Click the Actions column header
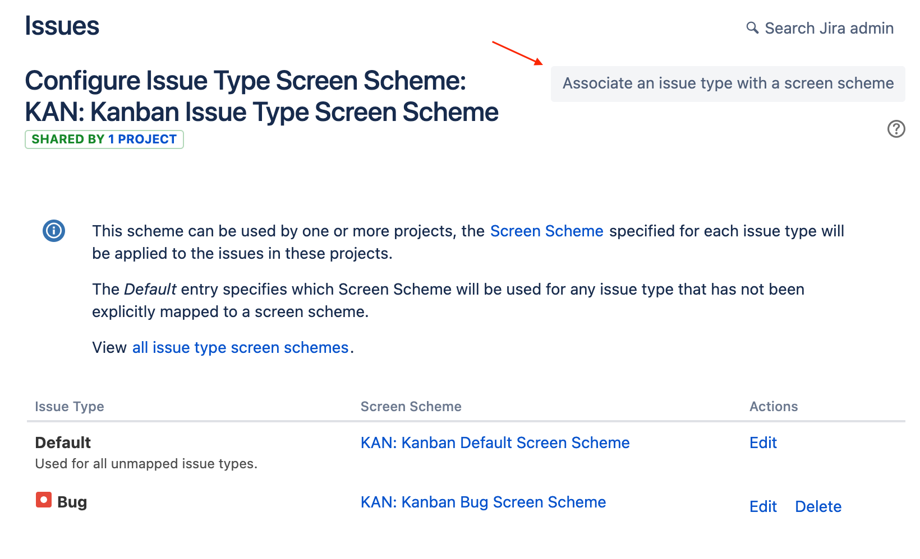This screenshot has height=559, width=920. coord(774,407)
